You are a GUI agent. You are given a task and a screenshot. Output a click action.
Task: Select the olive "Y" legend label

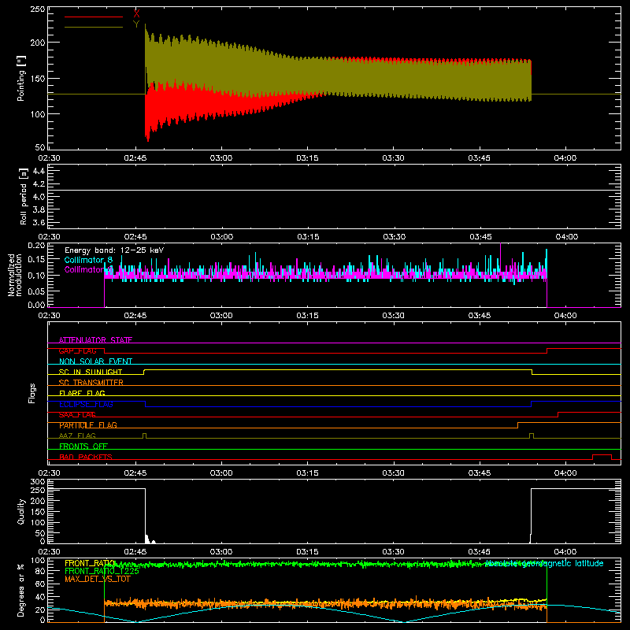point(136,24)
